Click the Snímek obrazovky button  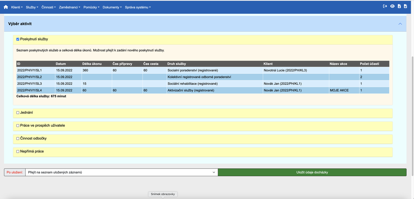[162, 194]
